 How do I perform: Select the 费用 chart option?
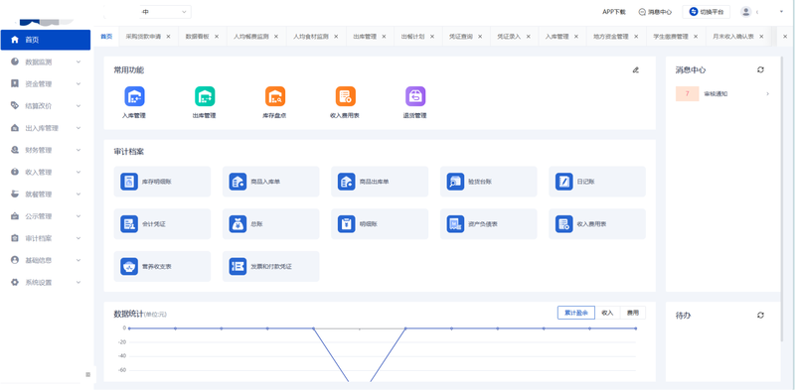click(633, 313)
